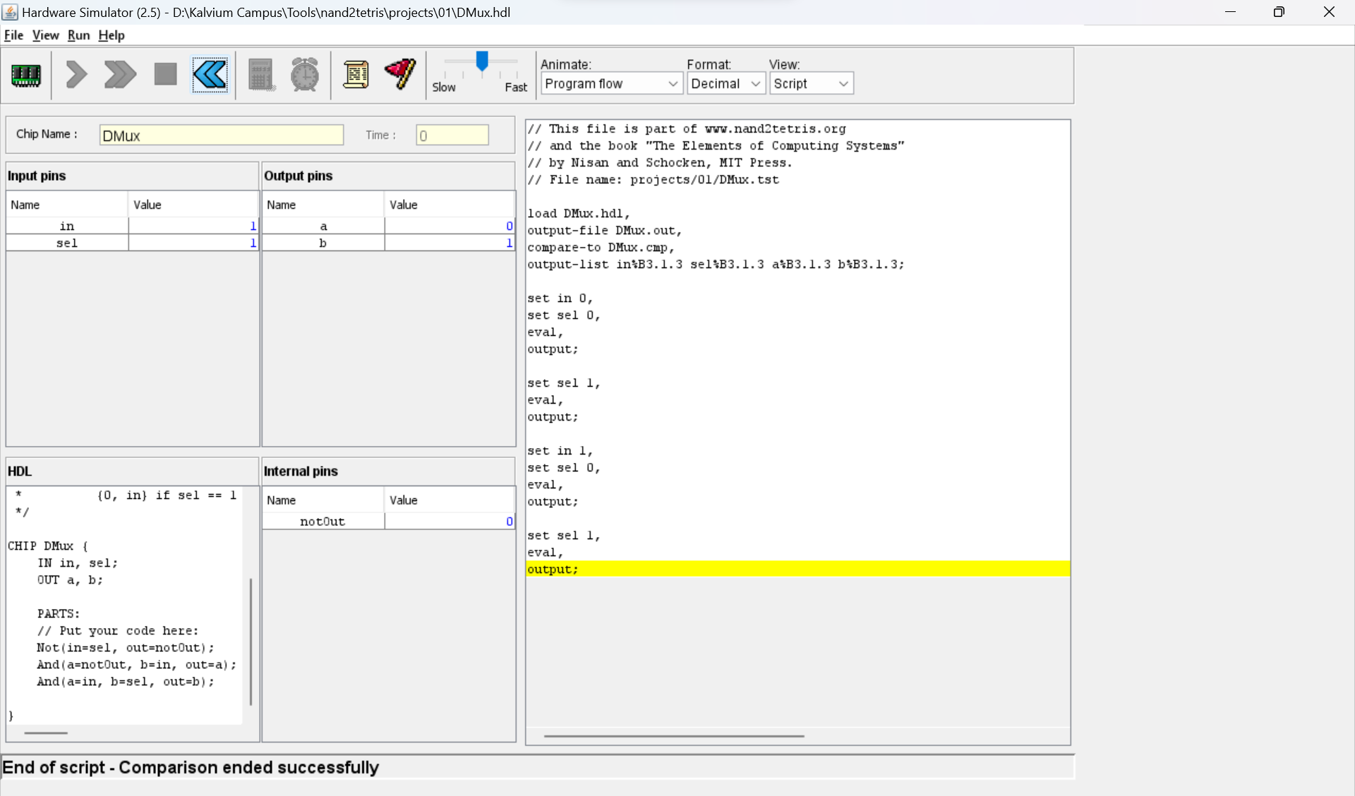Click the horizontal scrollbar below the script panel
1355x796 pixels.
click(x=673, y=737)
